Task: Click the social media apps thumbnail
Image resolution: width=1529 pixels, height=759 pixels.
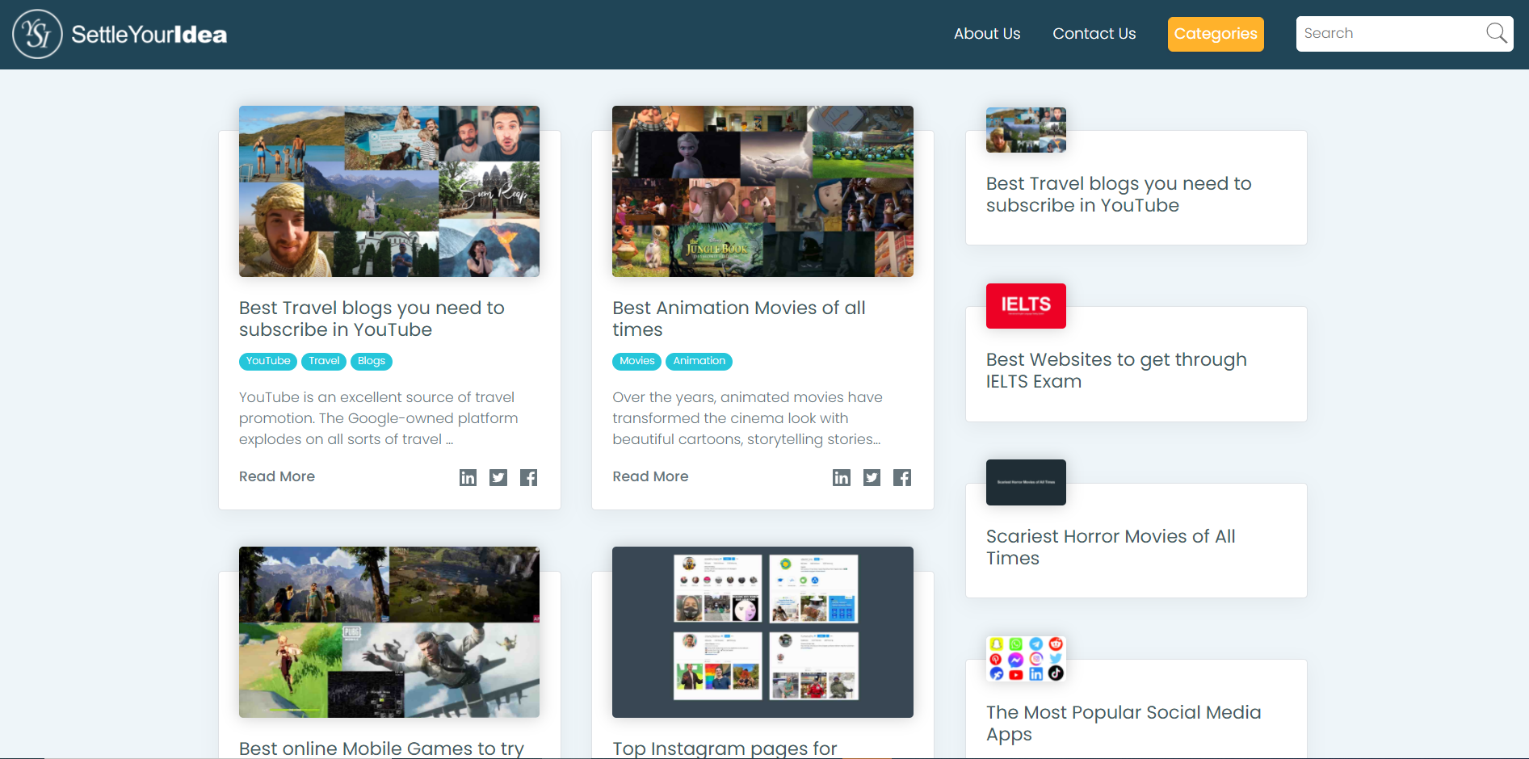Action: point(1026,659)
